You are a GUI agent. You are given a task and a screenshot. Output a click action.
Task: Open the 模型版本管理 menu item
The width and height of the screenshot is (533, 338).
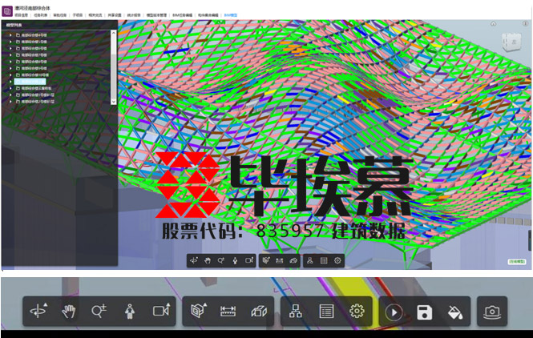pyautogui.click(x=156, y=15)
